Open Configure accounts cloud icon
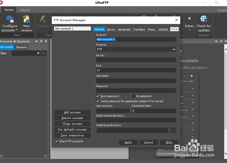This screenshot has width=227, height=163. point(10,19)
